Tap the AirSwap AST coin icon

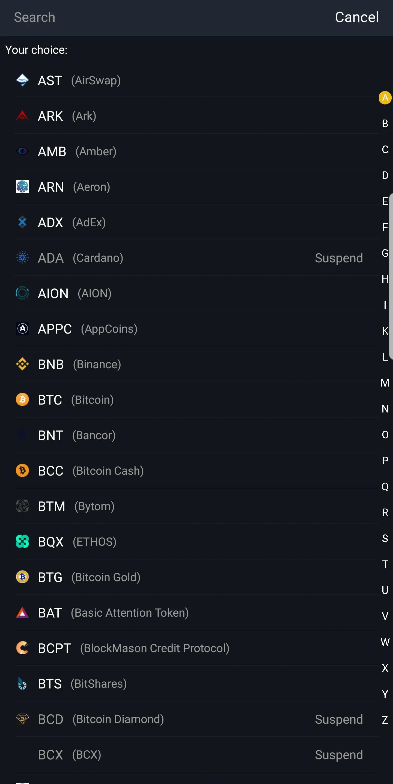(x=22, y=80)
